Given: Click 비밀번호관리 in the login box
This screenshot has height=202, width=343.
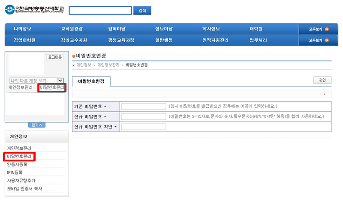Looking at the screenshot, I should click(x=52, y=88).
